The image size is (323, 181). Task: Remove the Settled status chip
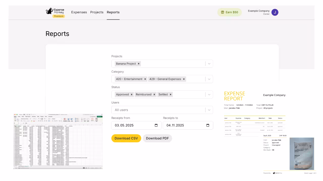click(170, 94)
